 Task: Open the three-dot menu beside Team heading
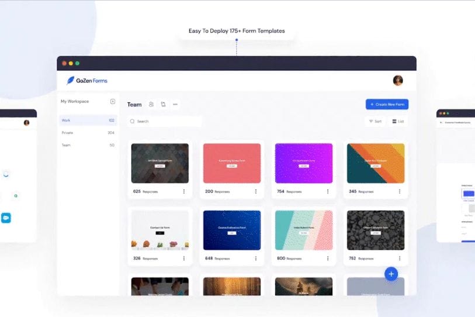pos(175,104)
